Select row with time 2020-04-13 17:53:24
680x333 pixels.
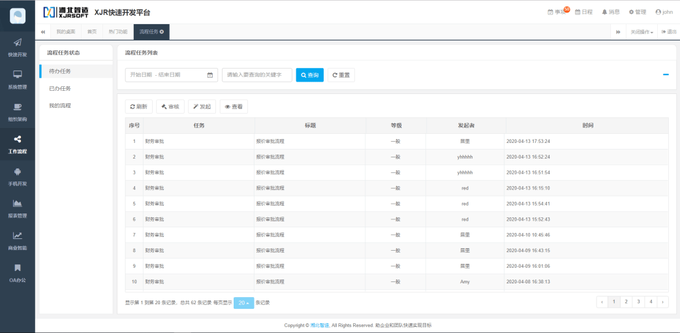[x=397, y=141]
